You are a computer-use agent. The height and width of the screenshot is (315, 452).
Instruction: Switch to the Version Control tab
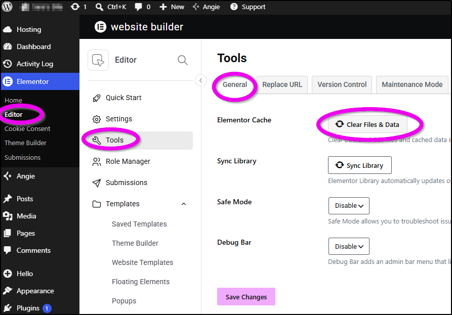coord(342,84)
